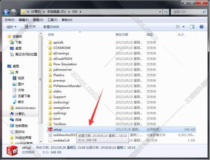Image resolution: width=210 pixels, height=160 pixels.
Task: Select 库 in the navigation tree
Action: (17, 72)
